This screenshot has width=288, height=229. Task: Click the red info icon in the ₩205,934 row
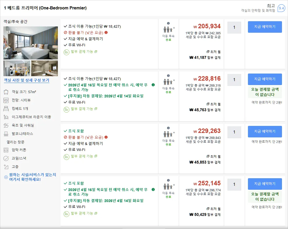click(106, 32)
